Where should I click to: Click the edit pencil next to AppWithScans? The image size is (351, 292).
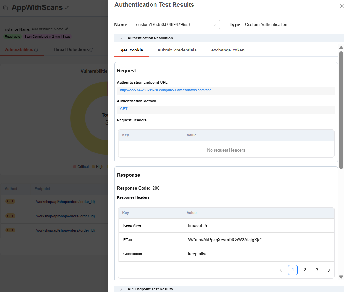[x=67, y=7]
